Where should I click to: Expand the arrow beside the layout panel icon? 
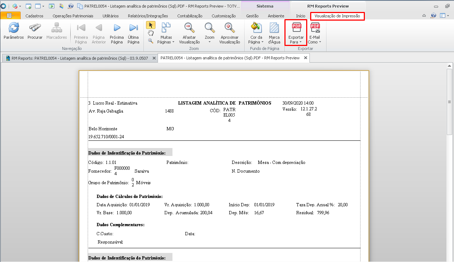pyautogui.click(x=447, y=16)
